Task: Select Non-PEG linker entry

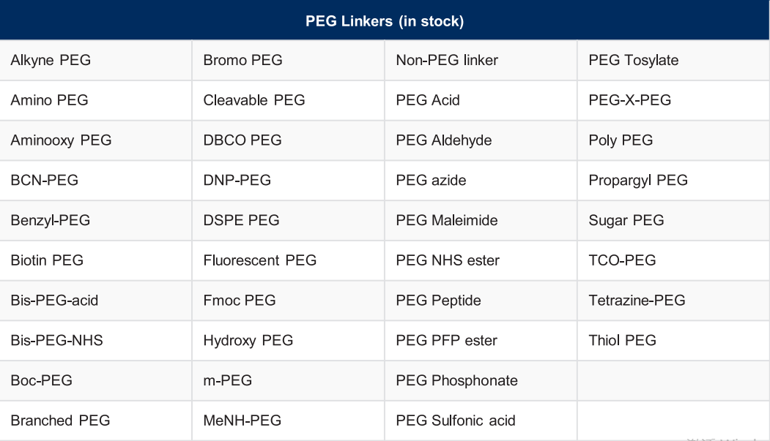Action: 446,61
